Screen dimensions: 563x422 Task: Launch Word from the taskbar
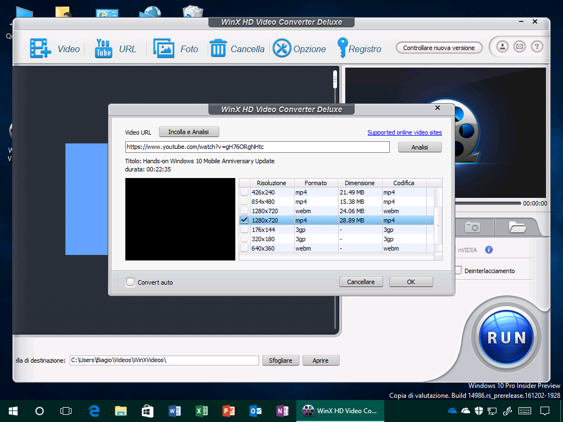pos(174,411)
